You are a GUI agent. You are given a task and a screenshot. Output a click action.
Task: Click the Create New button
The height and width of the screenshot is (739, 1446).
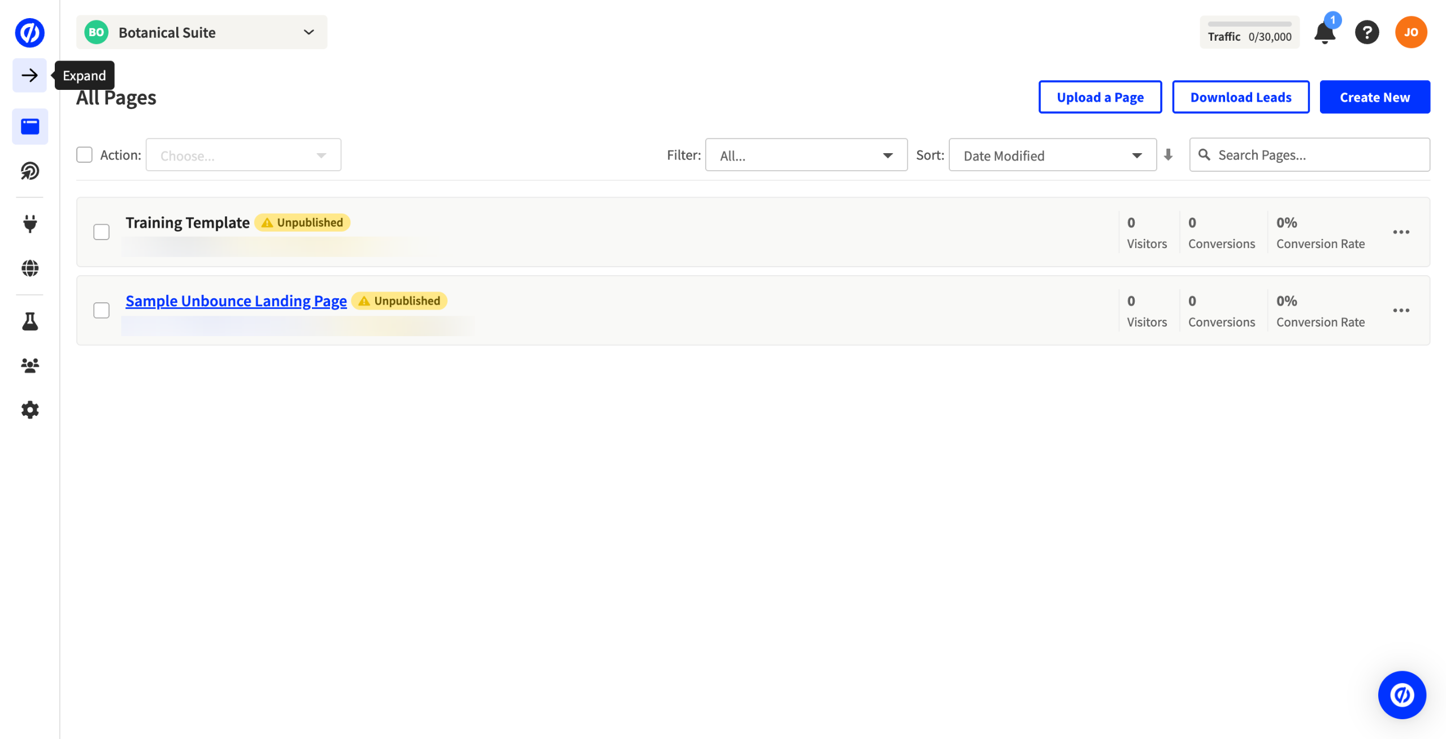[x=1374, y=97]
